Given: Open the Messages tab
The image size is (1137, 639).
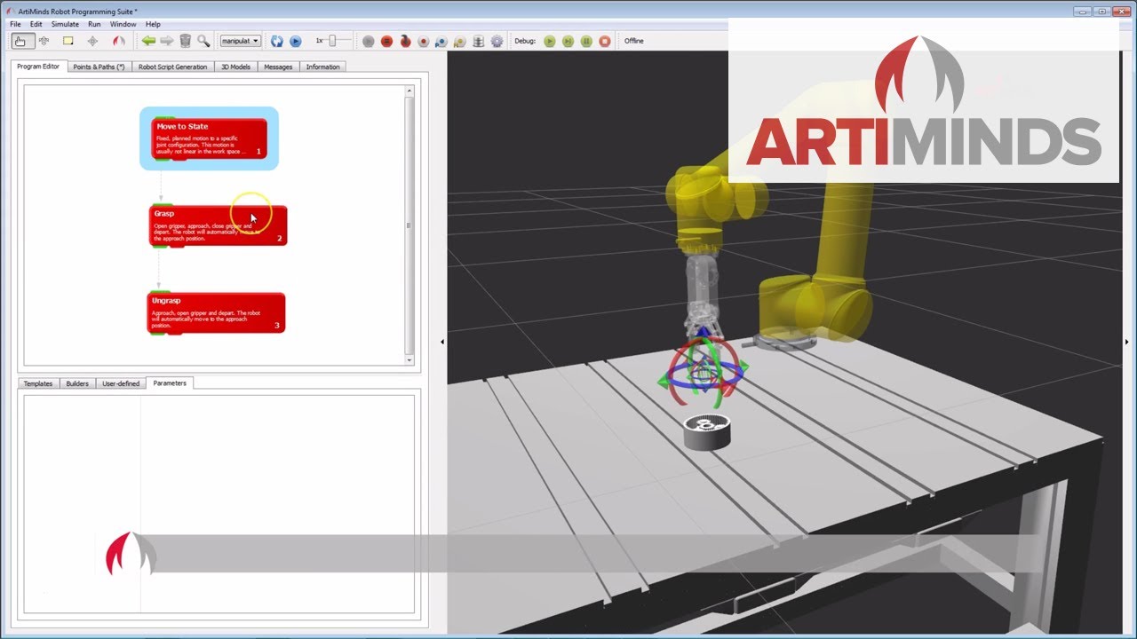Looking at the screenshot, I should pyautogui.click(x=278, y=67).
